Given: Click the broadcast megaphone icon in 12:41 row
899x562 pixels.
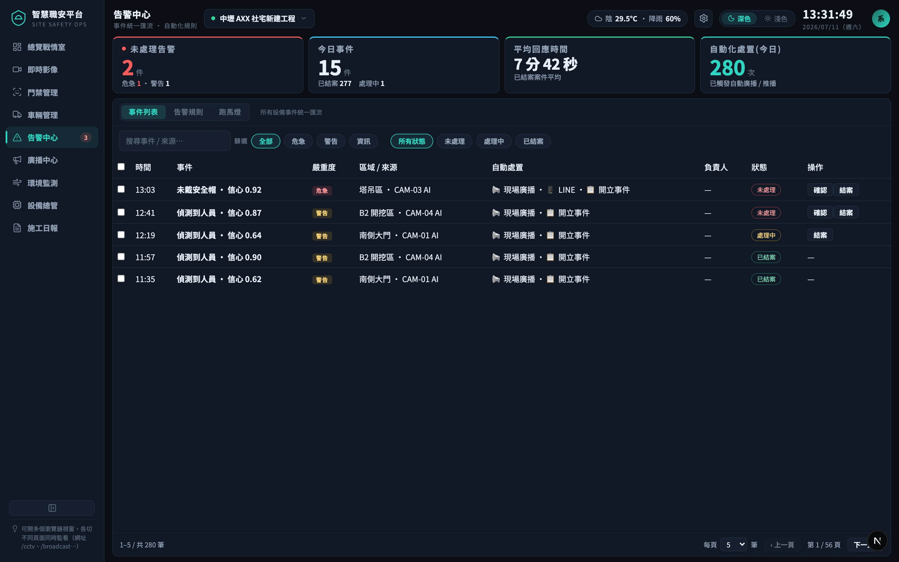Looking at the screenshot, I should click(x=496, y=213).
